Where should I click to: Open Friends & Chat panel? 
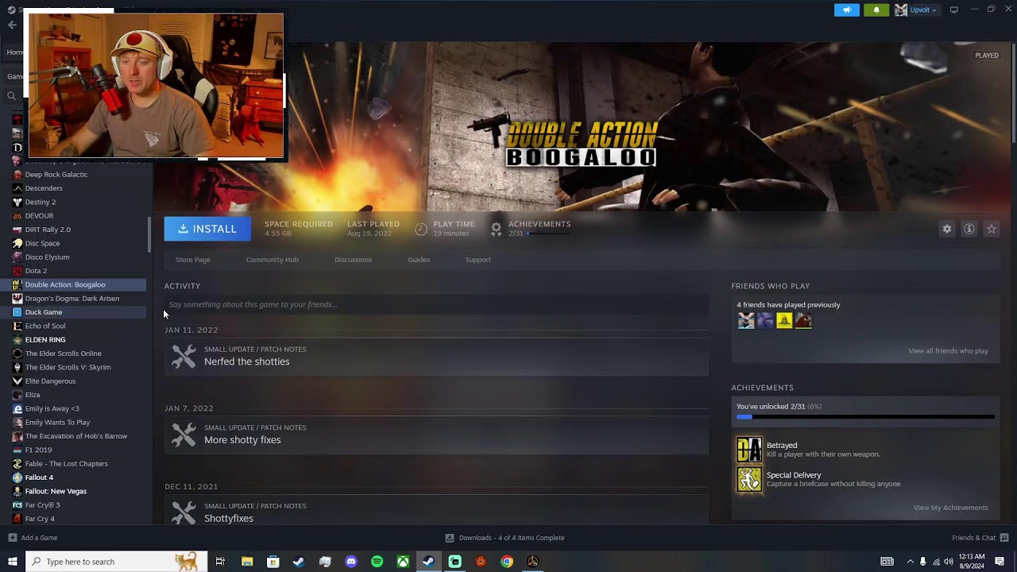click(x=980, y=538)
